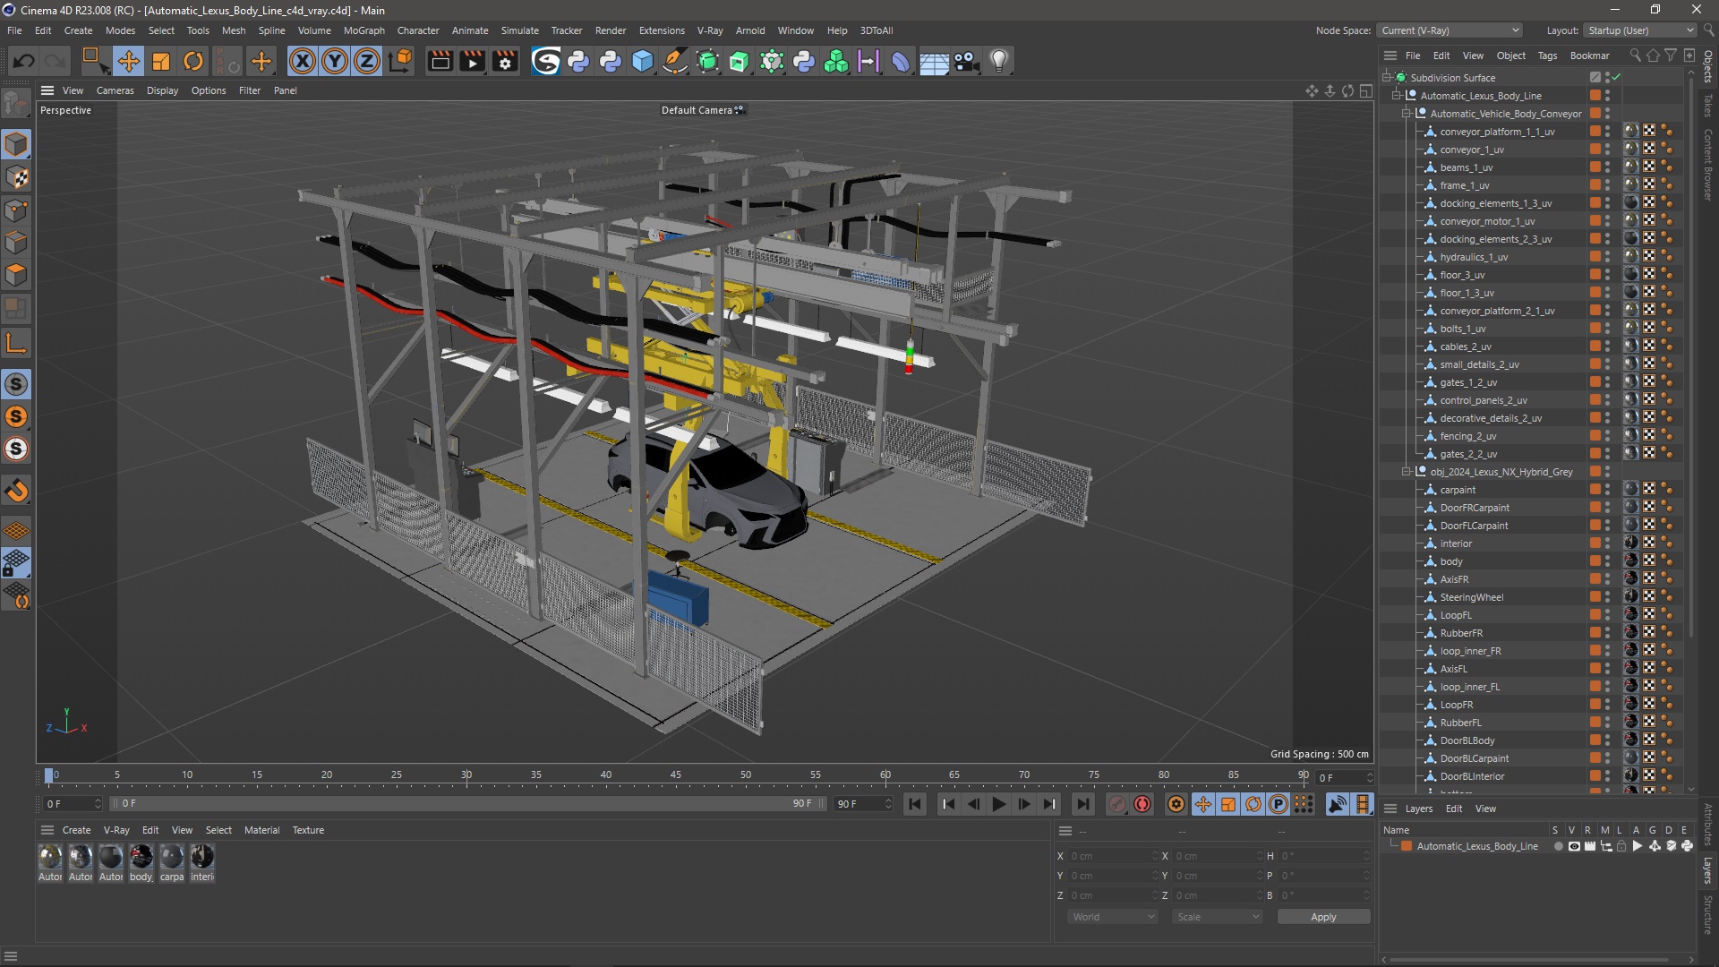The height and width of the screenshot is (967, 1719).
Task: Toggle layer solo for Automatic_Lexus_Body_Line
Action: pyautogui.click(x=1559, y=846)
